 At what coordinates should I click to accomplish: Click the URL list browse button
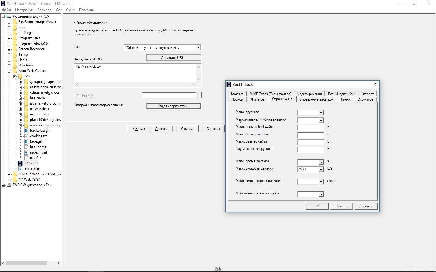(199, 96)
